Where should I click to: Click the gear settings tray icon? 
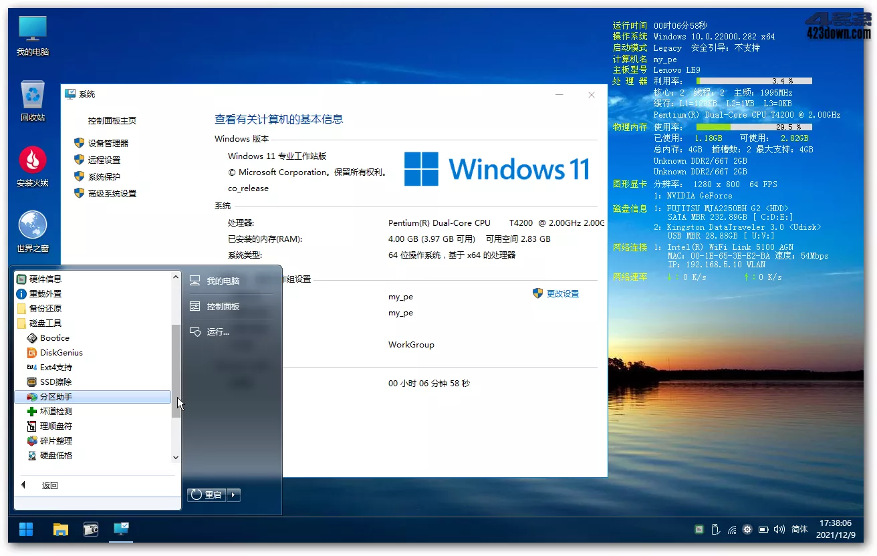(x=747, y=529)
